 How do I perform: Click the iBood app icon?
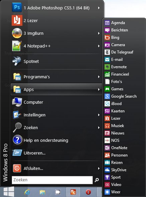pyautogui.click(x=107, y=104)
